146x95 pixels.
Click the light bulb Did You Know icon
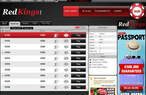tap(91, 78)
